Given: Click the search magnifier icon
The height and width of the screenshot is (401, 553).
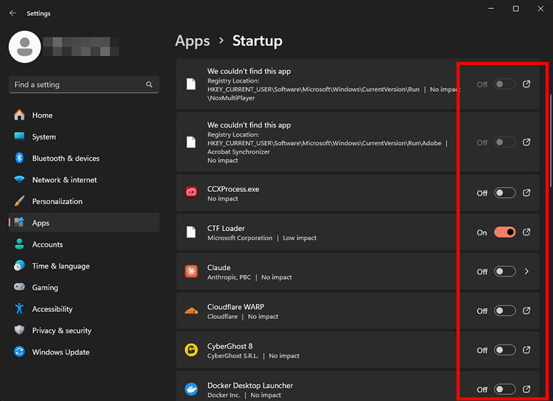Looking at the screenshot, I should tap(149, 84).
